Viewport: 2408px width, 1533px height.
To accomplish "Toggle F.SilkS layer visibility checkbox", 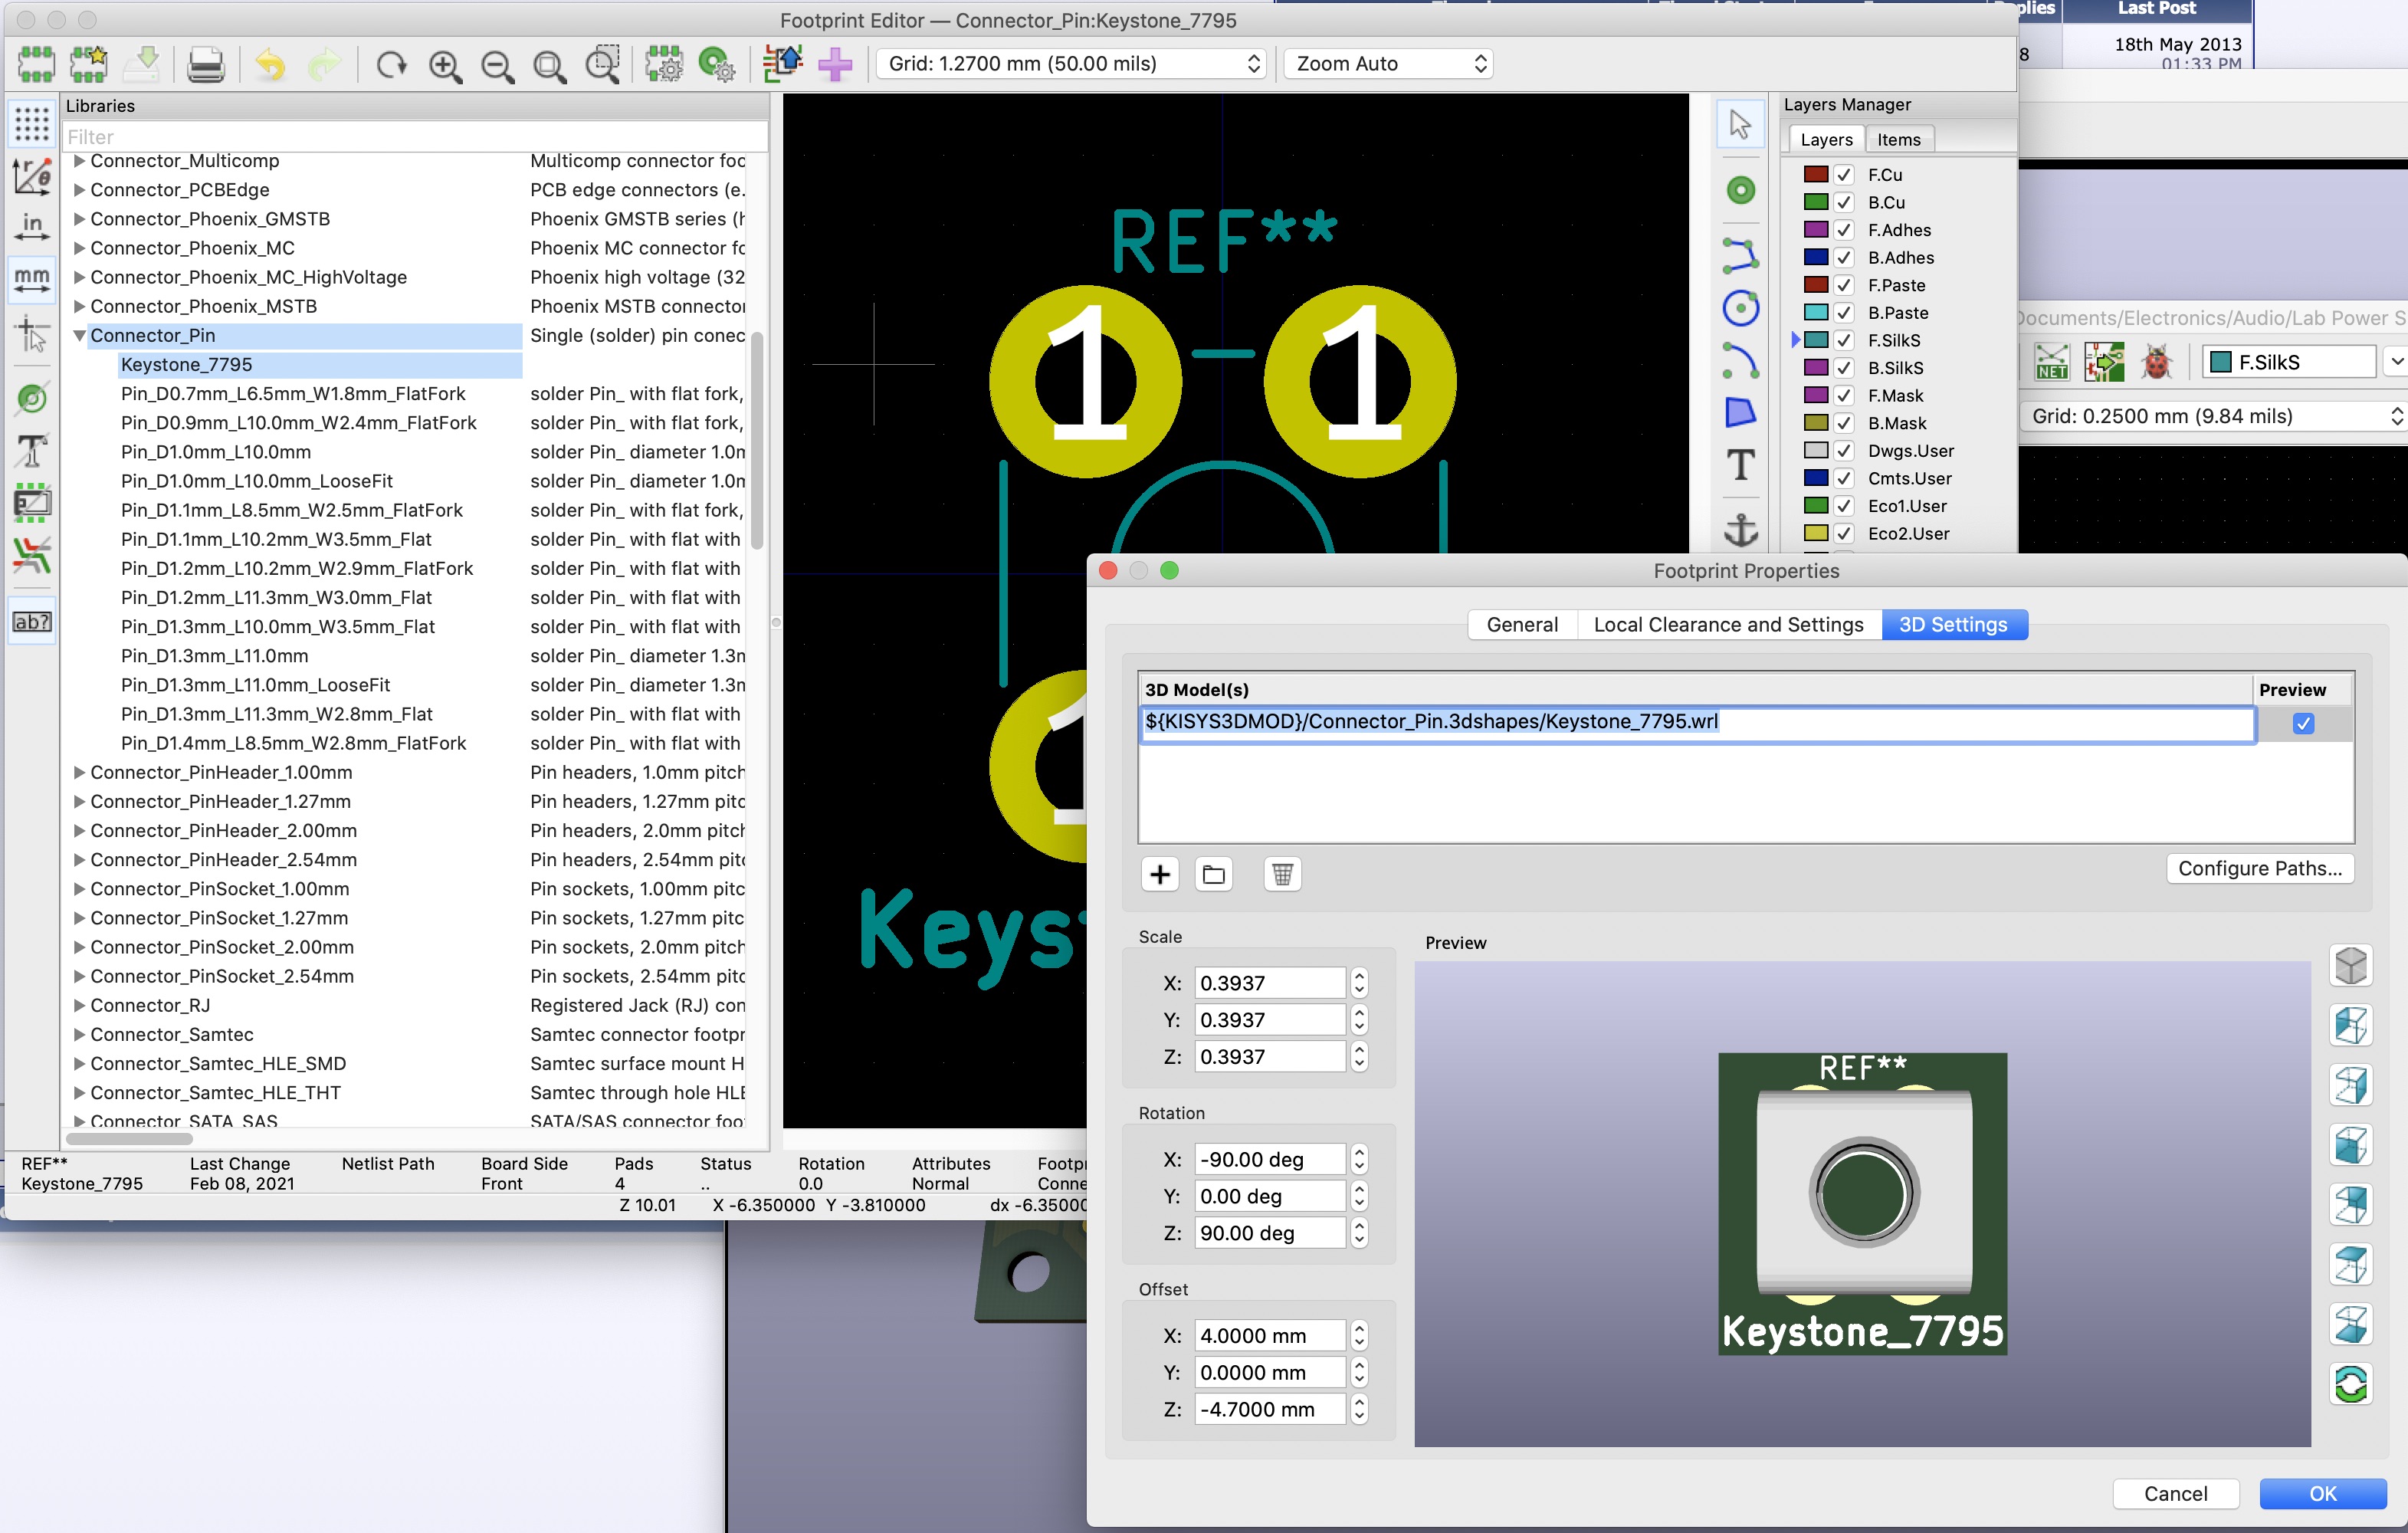I will (x=1844, y=340).
